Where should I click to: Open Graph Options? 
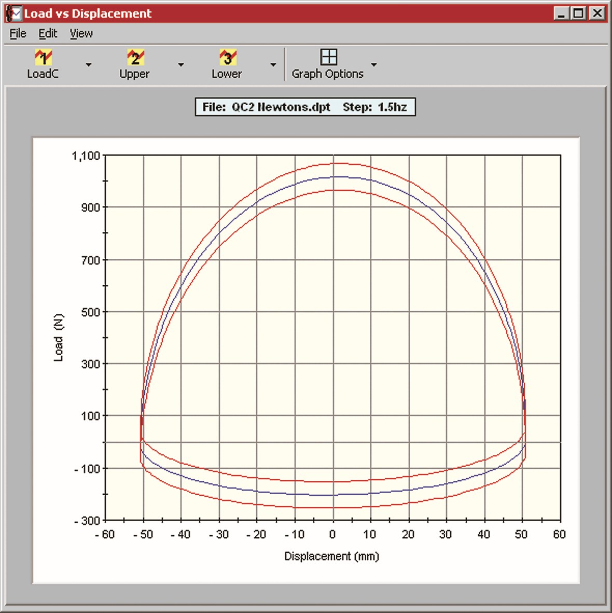point(329,58)
